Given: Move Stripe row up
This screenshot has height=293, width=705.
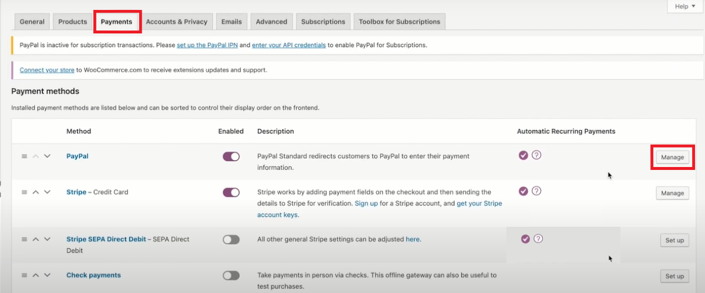Looking at the screenshot, I should (x=36, y=192).
